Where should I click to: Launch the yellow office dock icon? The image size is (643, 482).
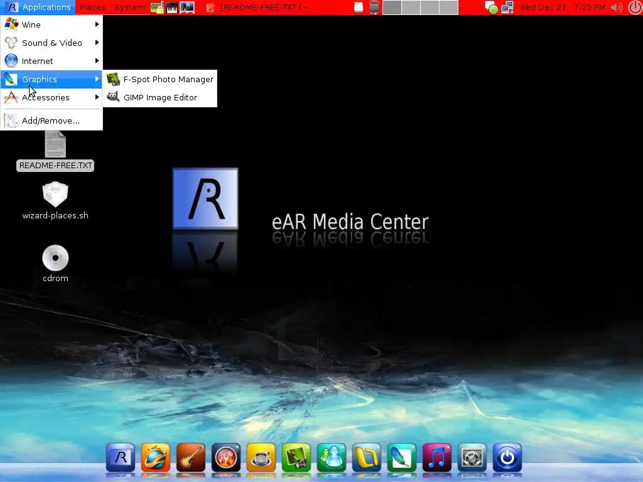[367, 458]
